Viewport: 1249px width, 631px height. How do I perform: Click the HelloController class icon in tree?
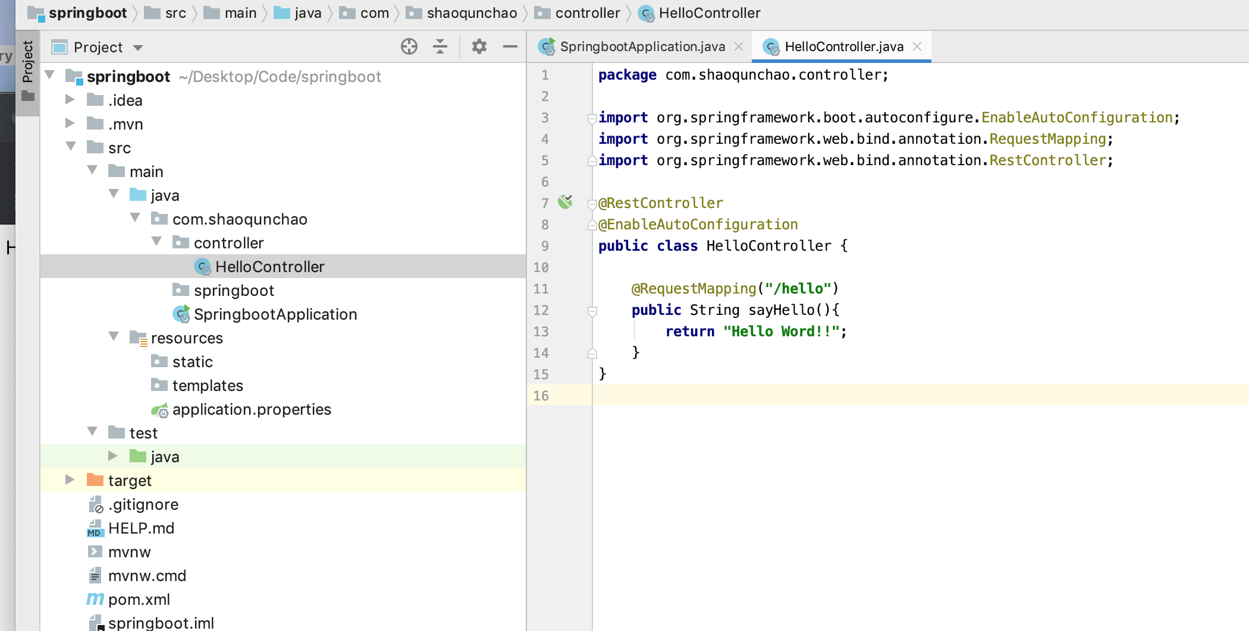pyautogui.click(x=203, y=267)
